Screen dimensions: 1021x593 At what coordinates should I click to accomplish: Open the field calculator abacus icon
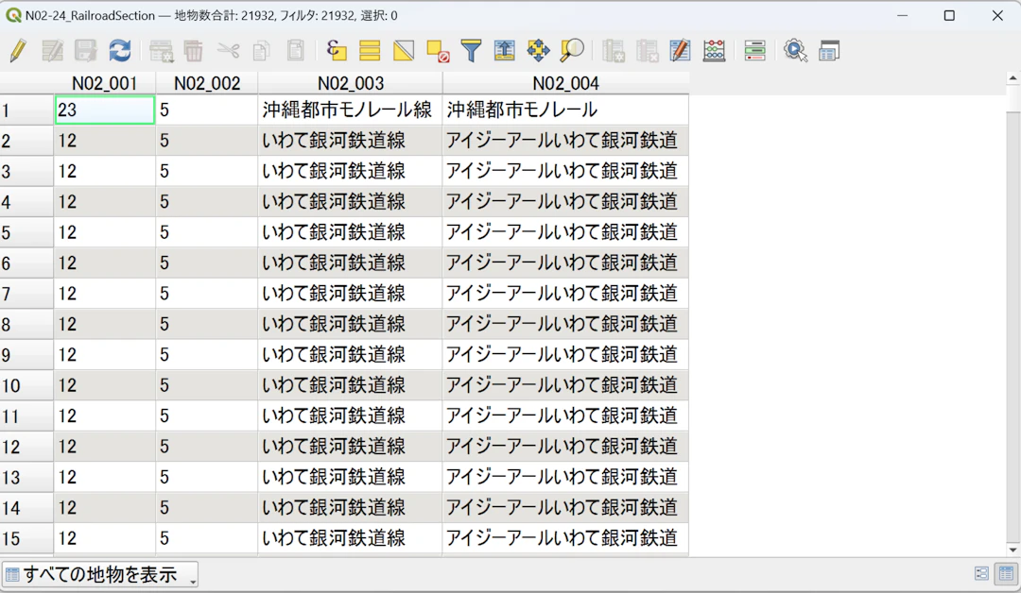pos(715,50)
